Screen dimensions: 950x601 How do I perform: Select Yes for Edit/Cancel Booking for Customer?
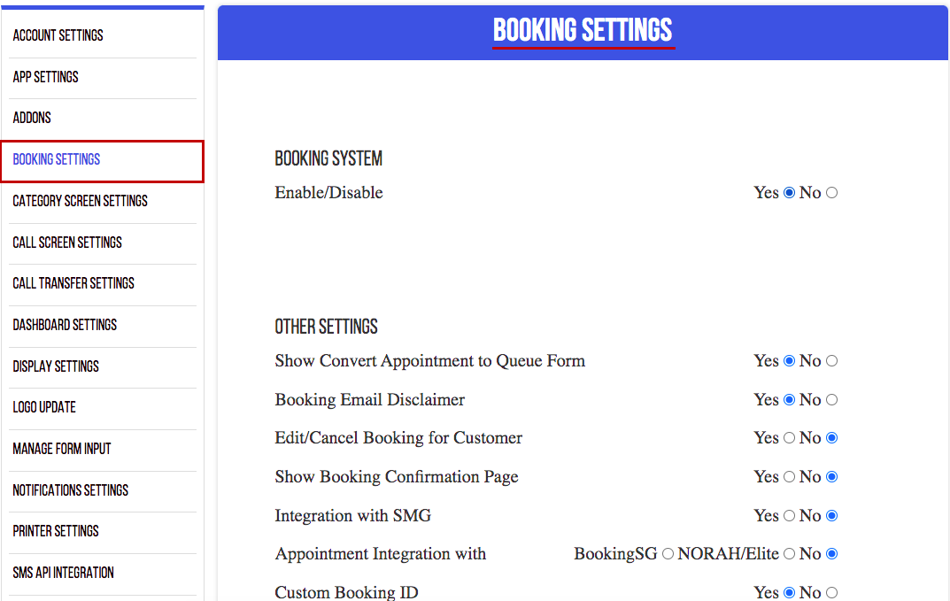point(789,438)
